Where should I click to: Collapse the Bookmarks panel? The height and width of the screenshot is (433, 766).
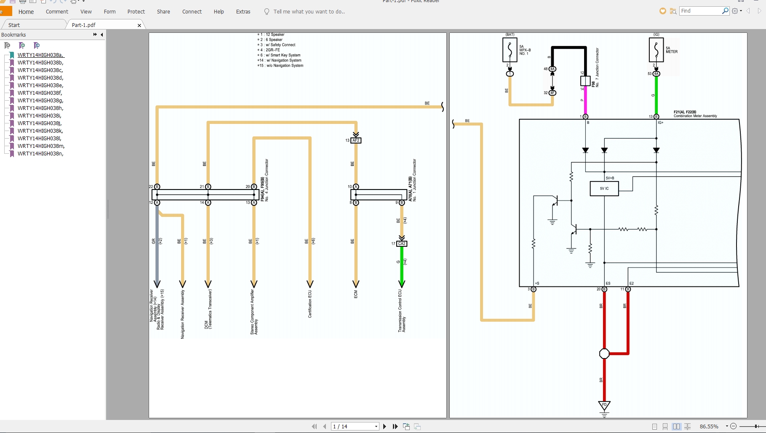click(101, 35)
